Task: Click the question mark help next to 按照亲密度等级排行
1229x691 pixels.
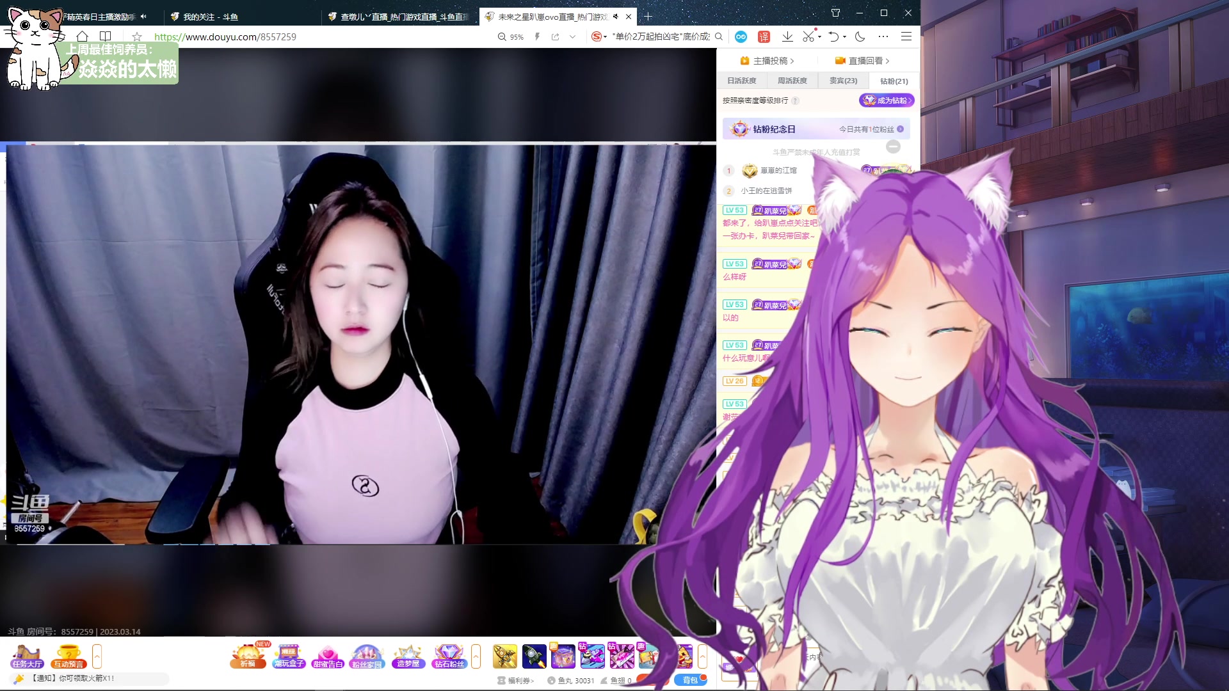Action: point(795,100)
